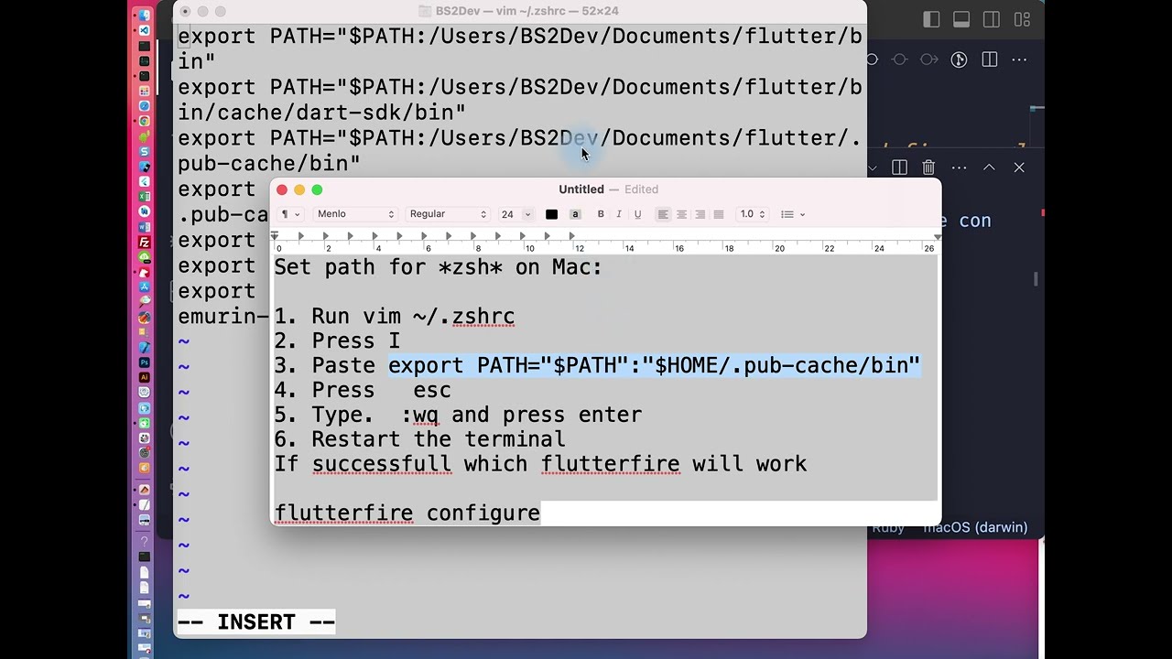1172x659 pixels.
Task: Open line spacing 1.0 dropdown
Action: click(753, 214)
